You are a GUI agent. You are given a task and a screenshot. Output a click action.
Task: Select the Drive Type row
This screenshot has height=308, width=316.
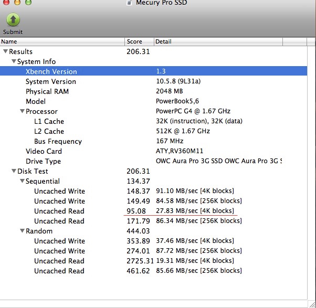(154, 161)
